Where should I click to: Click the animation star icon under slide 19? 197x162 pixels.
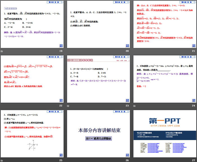tap(2, 51)
